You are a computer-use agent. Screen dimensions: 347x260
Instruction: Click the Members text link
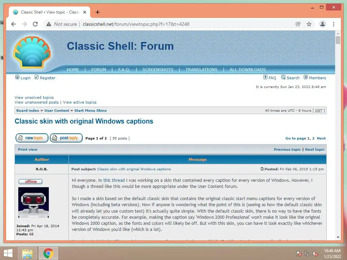pos(317,78)
